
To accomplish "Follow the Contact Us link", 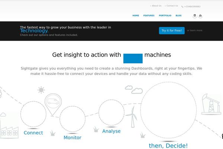I will tap(172, 6).
